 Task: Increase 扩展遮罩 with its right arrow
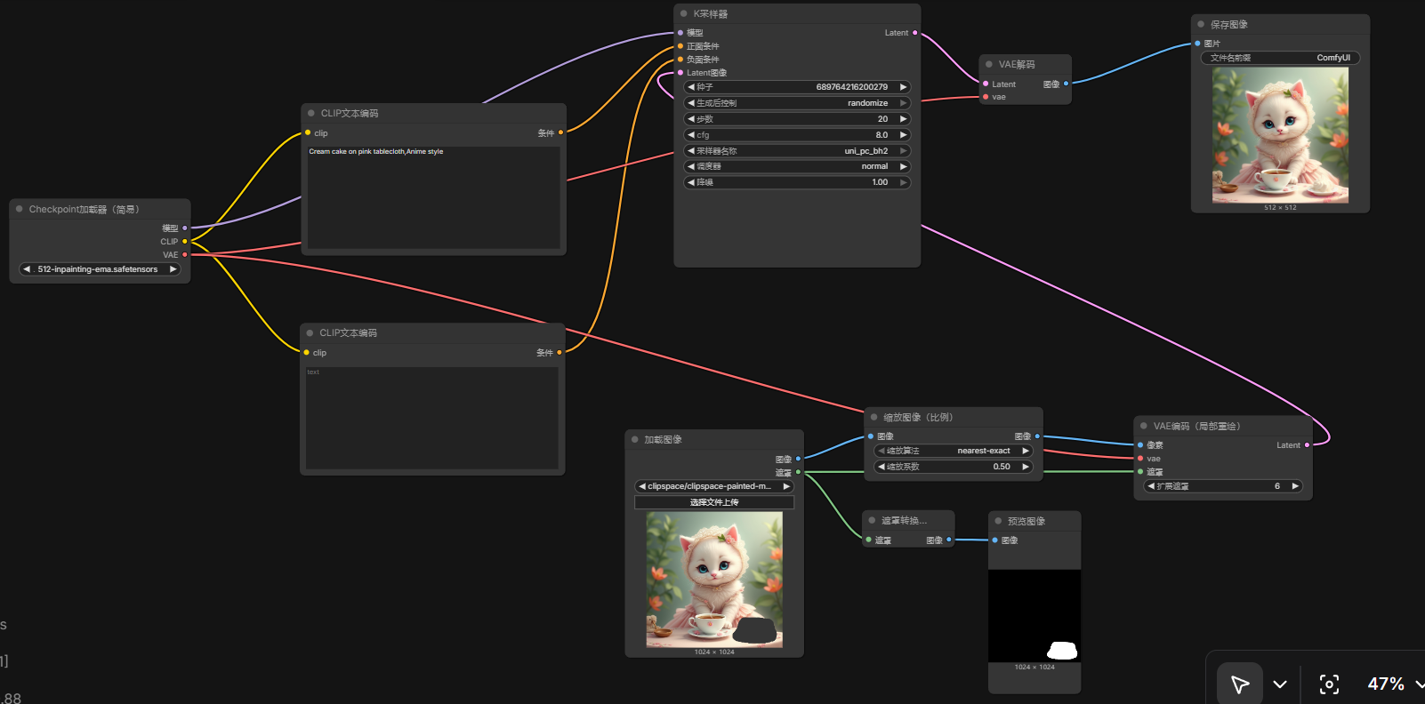(1295, 486)
